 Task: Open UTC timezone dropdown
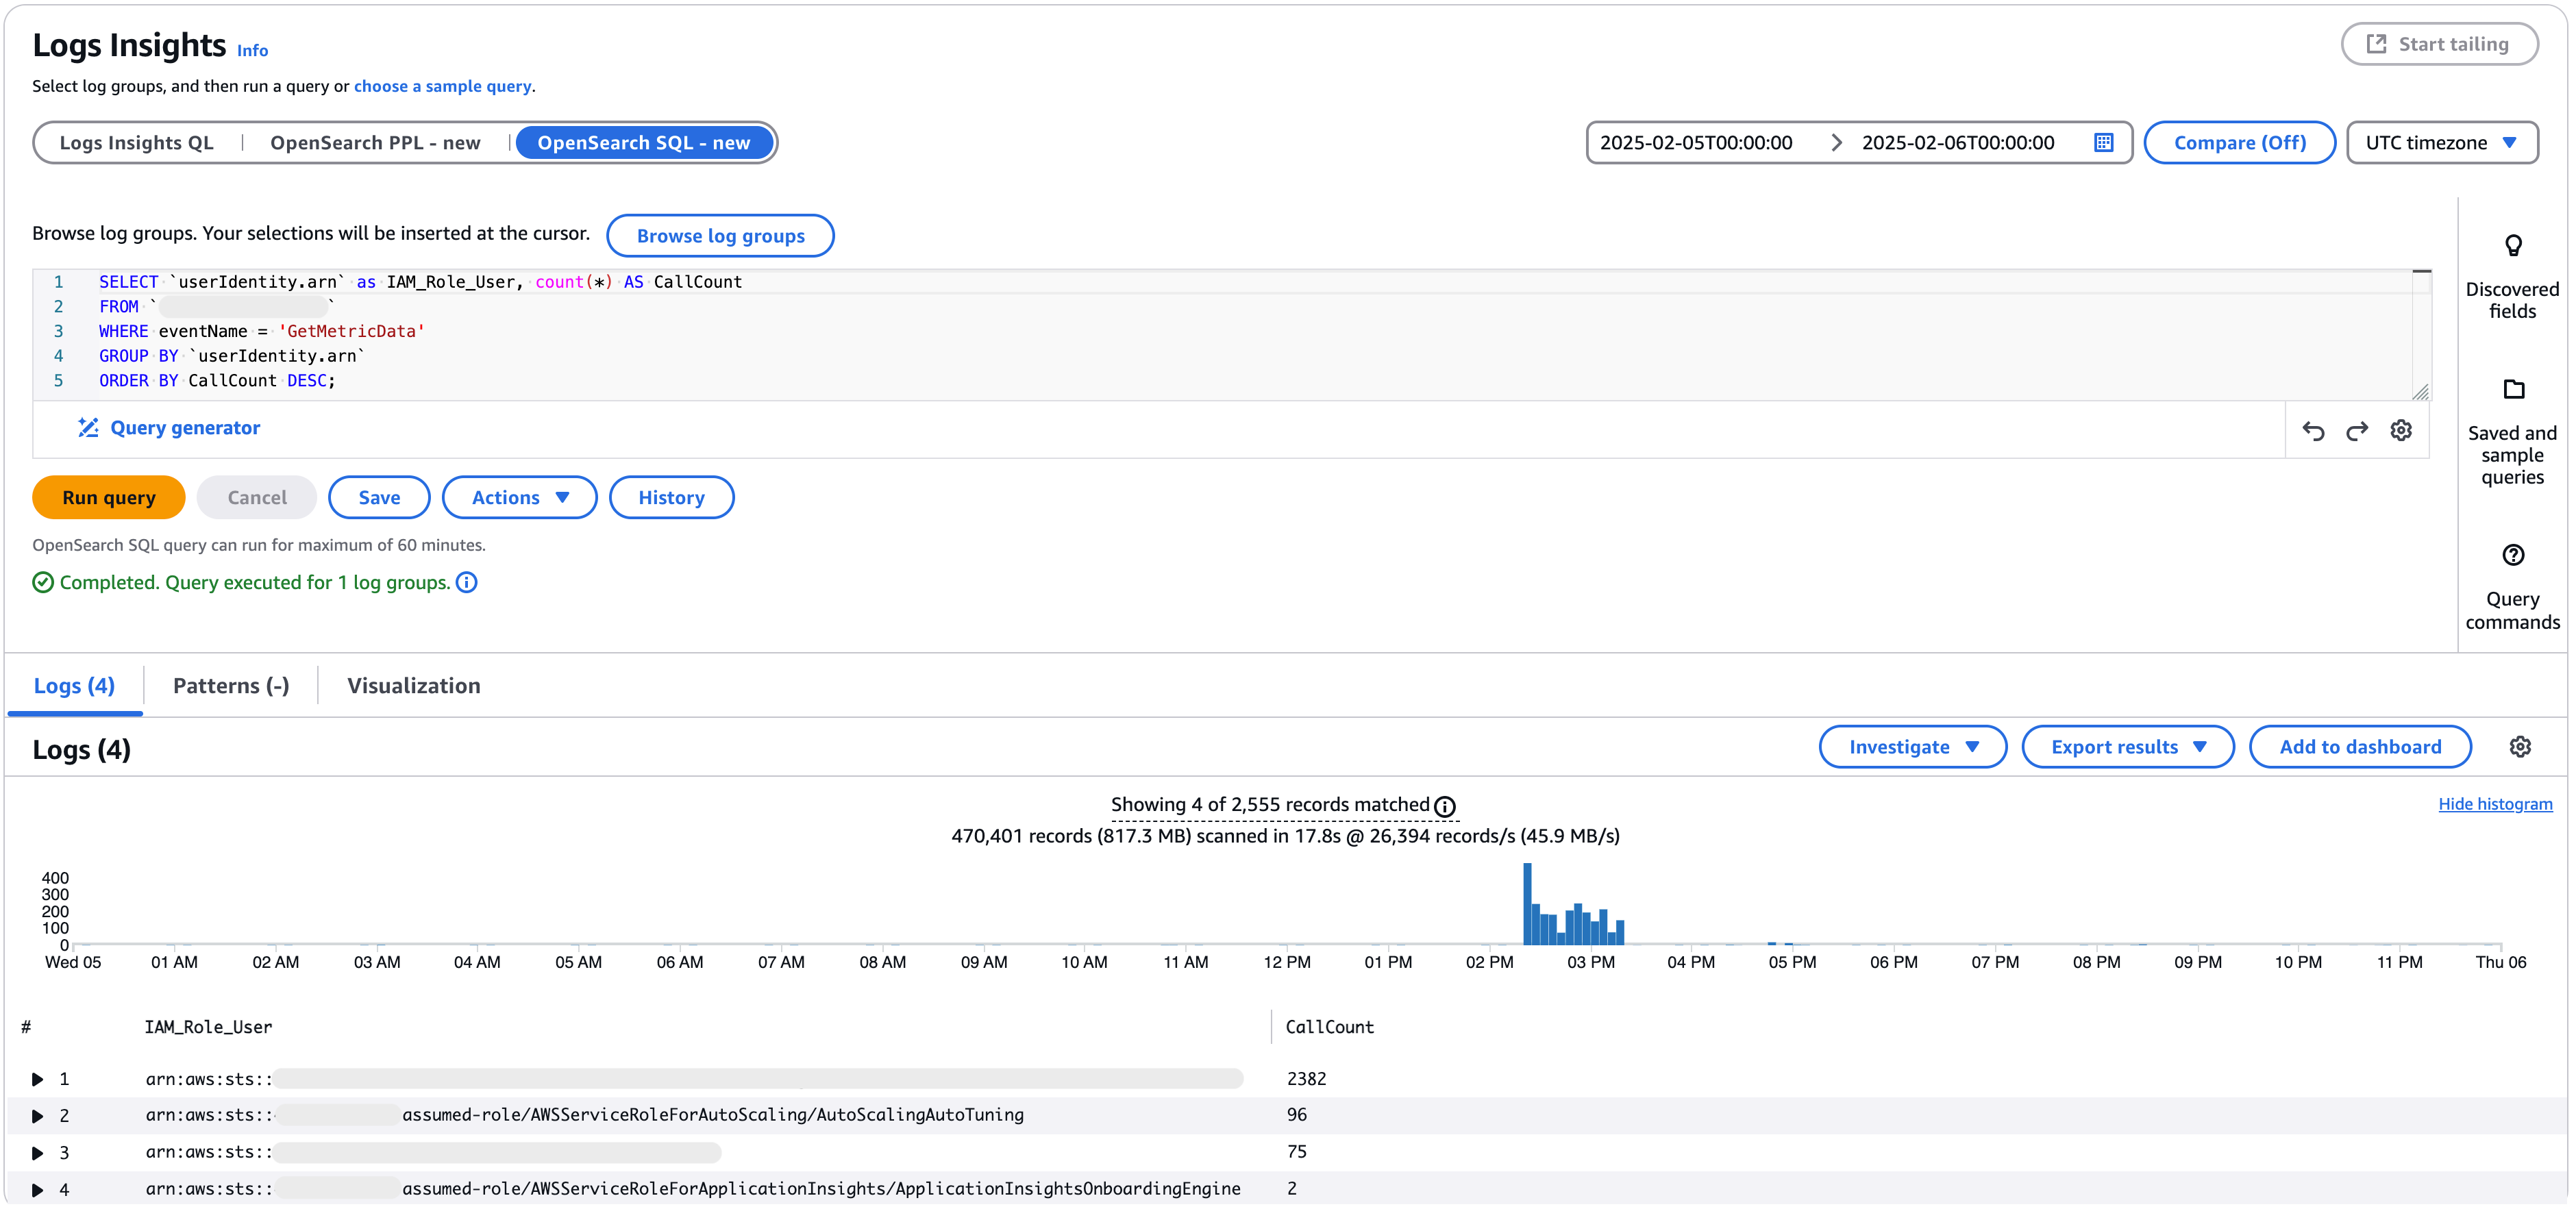point(2441,143)
